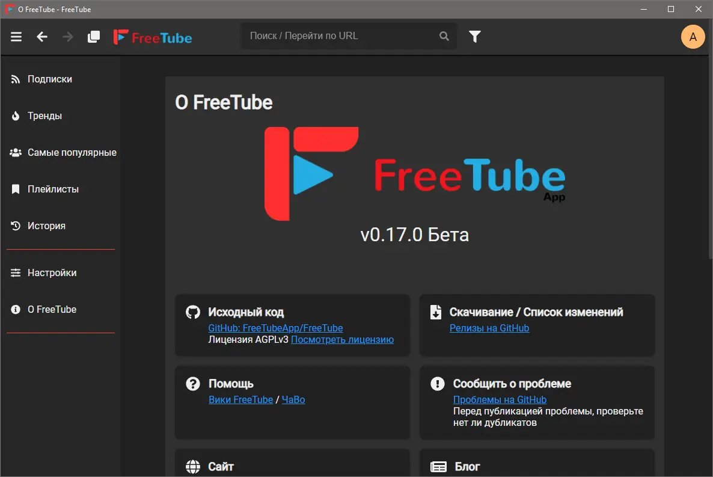Click the globe icon beside Сайт
The width and height of the screenshot is (713, 477).
[193, 467]
